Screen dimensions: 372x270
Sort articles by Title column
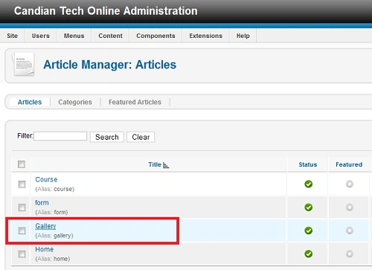tap(155, 164)
